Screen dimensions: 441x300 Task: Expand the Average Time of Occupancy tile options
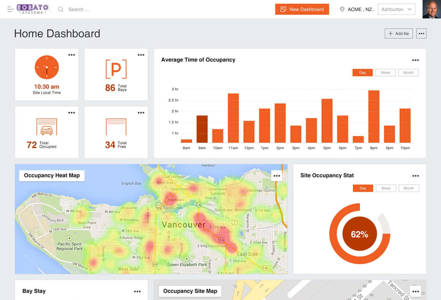point(416,60)
